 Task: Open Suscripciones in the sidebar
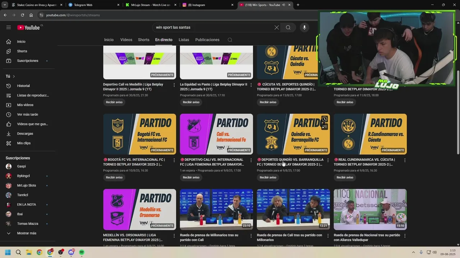pyautogui.click(x=27, y=61)
